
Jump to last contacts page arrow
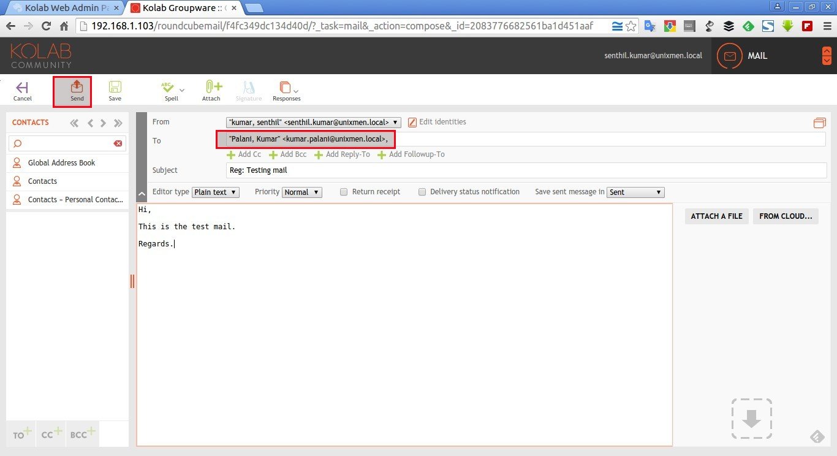[x=118, y=123]
